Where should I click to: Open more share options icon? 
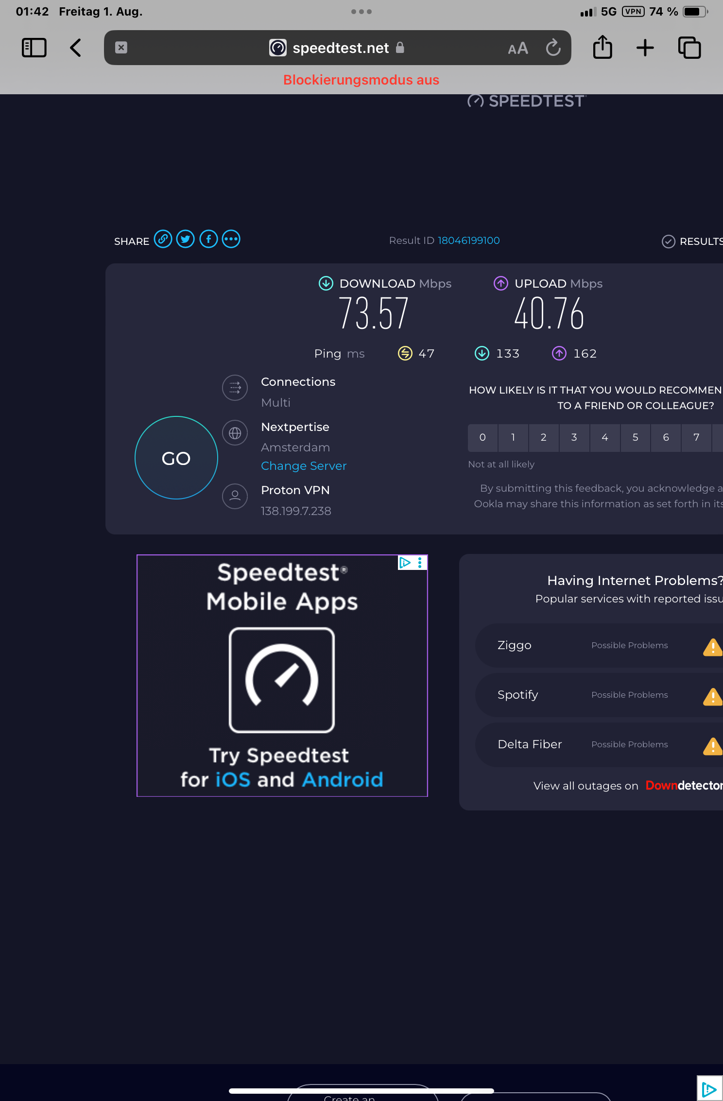pos(231,239)
